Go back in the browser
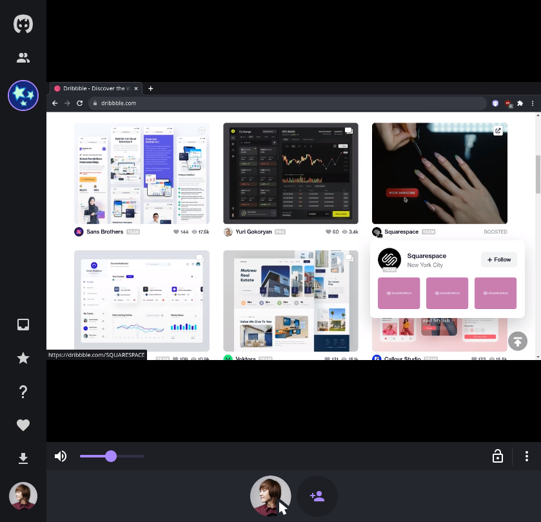The image size is (541, 522). coord(55,103)
